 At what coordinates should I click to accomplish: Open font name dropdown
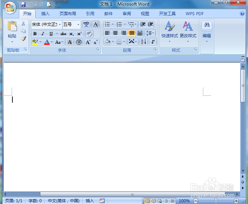click(60, 24)
